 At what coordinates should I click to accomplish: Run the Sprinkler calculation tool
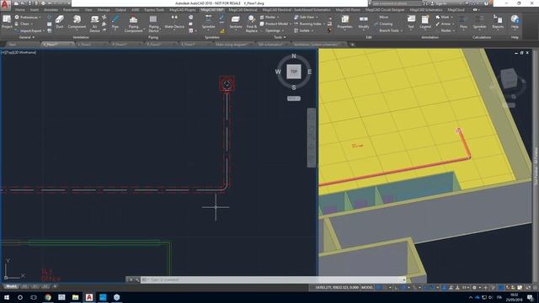click(479, 22)
